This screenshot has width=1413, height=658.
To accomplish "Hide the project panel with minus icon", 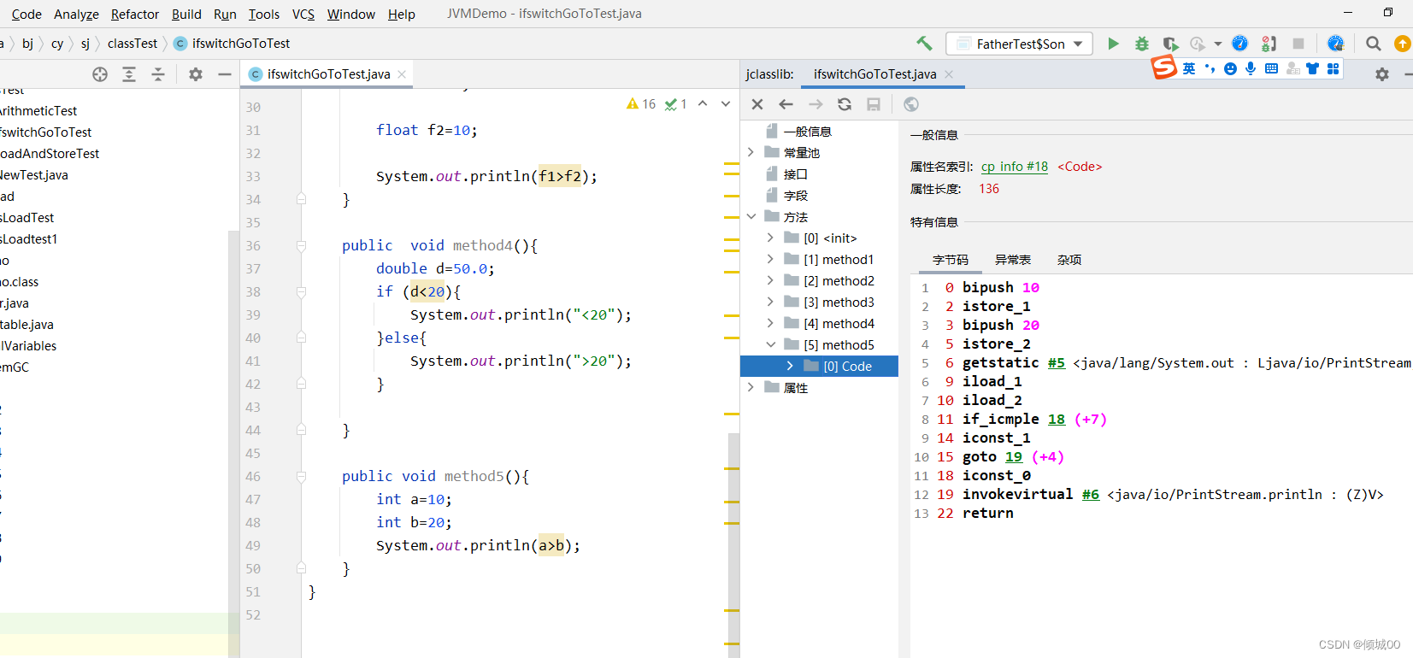I will click(x=225, y=74).
